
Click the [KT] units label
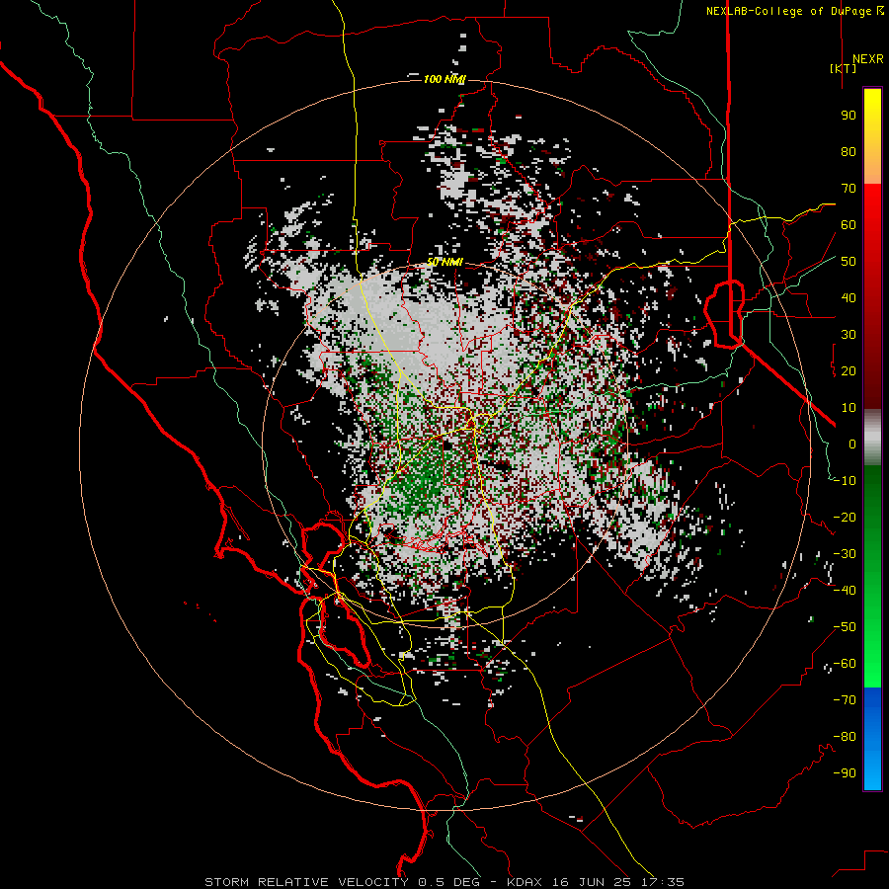(x=844, y=68)
